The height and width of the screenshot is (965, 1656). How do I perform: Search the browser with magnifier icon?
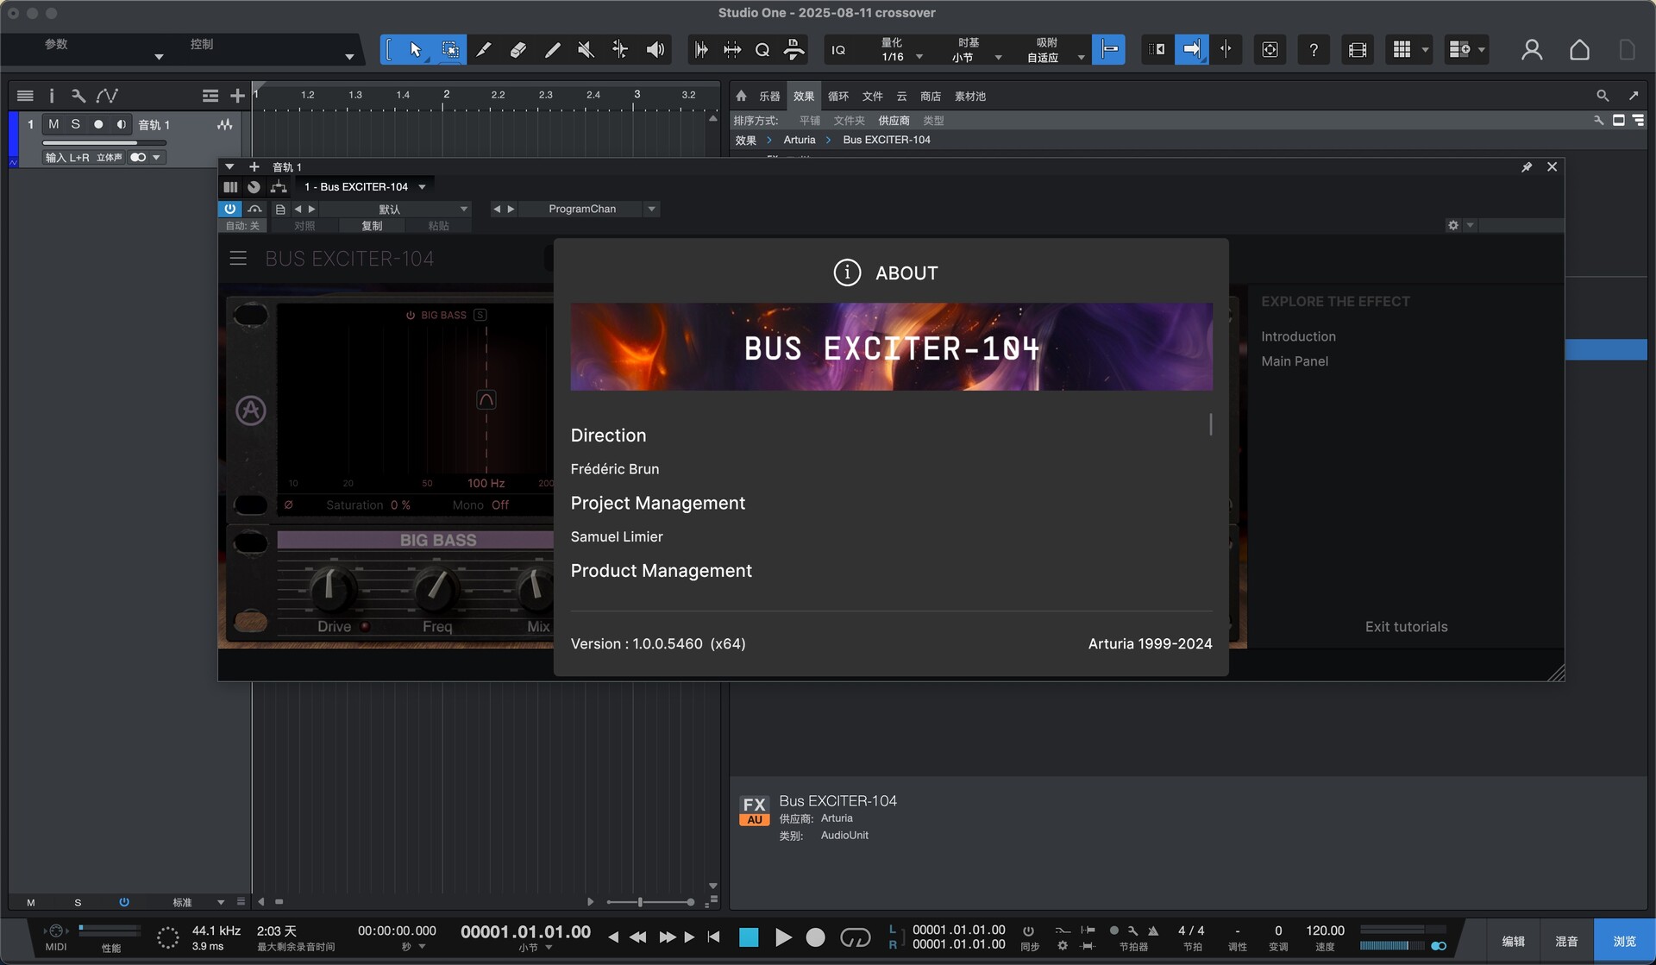click(x=1603, y=96)
